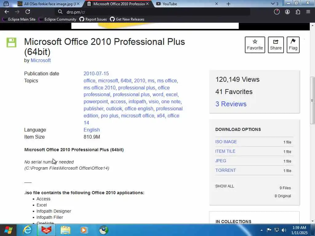Click the browser back arrow

tap(7, 12)
